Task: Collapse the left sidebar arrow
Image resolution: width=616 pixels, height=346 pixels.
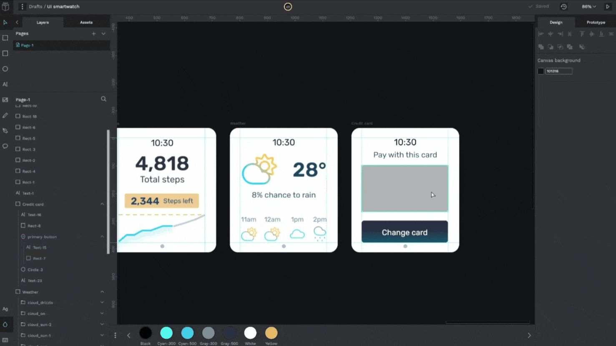Action: coord(17,23)
